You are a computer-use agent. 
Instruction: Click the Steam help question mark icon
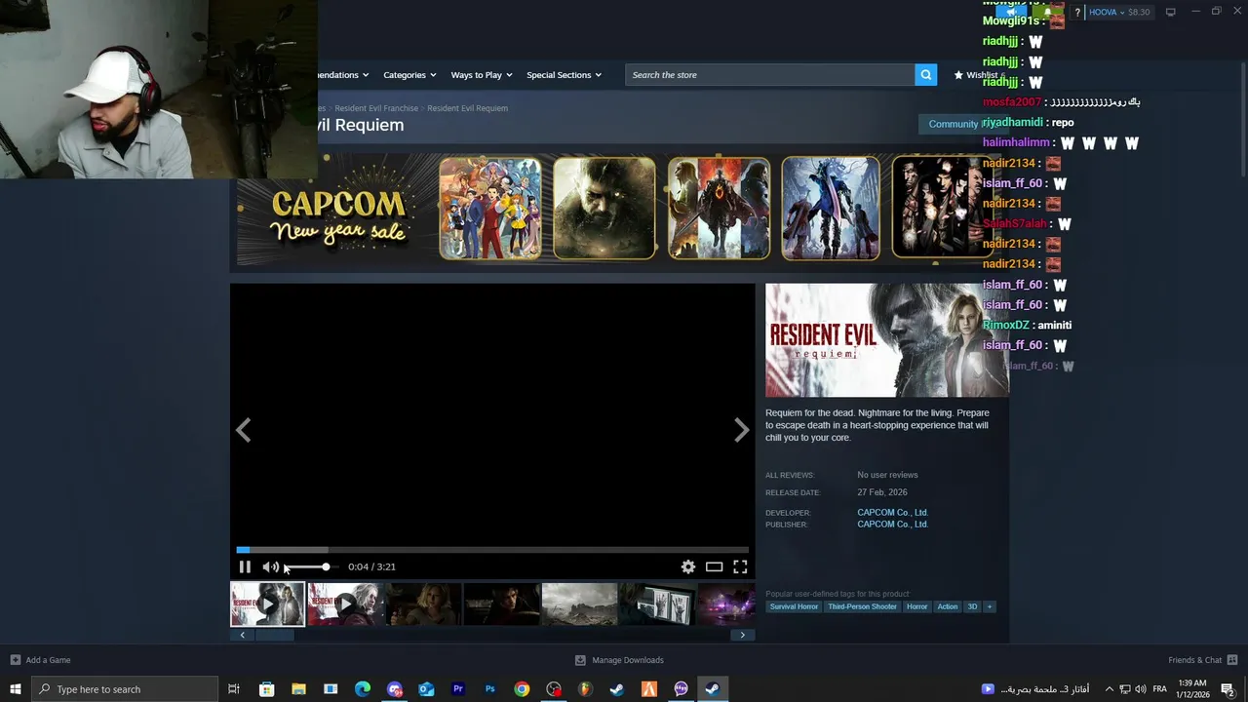(1077, 12)
